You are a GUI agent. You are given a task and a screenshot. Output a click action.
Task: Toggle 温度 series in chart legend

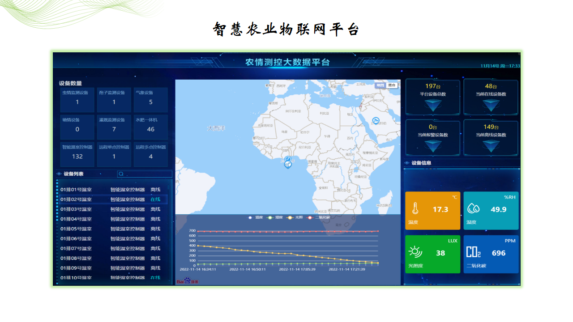256,217
